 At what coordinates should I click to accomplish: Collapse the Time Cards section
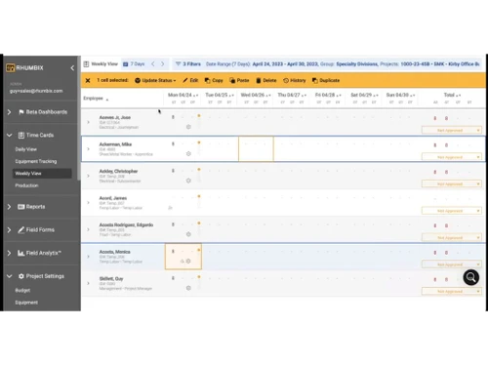[x=9, y=135]
